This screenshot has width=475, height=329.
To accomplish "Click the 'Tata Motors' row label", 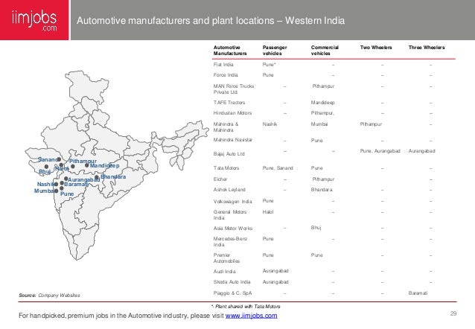I will tap(226, 167).
